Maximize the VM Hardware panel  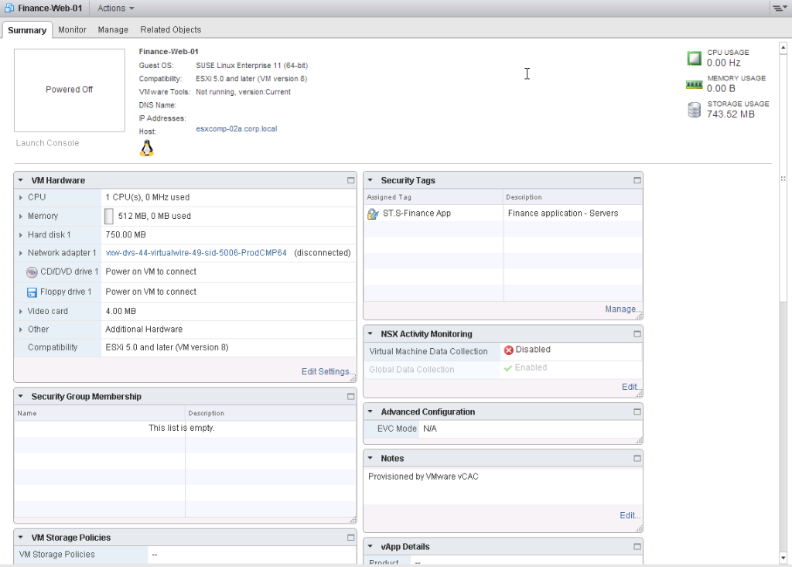350,180
